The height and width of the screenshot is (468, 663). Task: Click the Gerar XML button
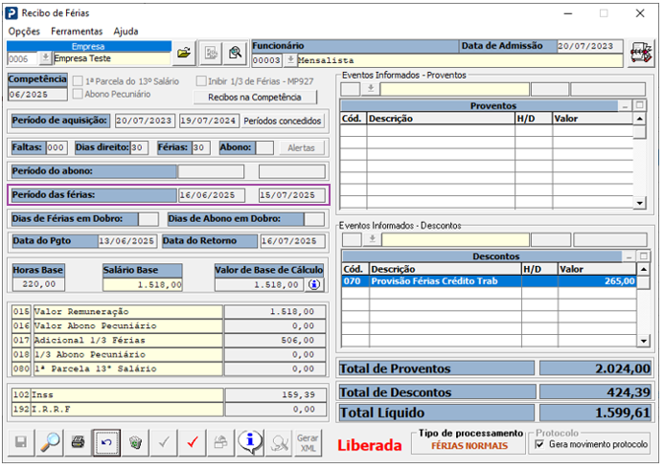[308, 442]
